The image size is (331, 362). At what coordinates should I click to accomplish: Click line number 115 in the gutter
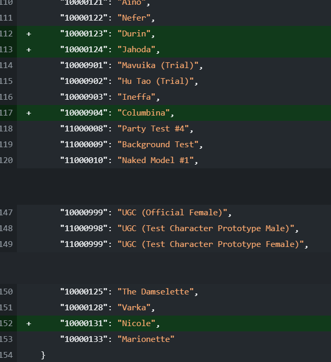pyautogui.click(x=6, y=81)
